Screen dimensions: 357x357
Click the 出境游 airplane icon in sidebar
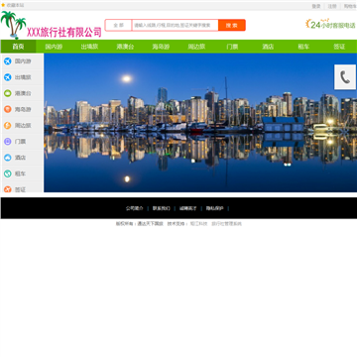click(8, 77)
